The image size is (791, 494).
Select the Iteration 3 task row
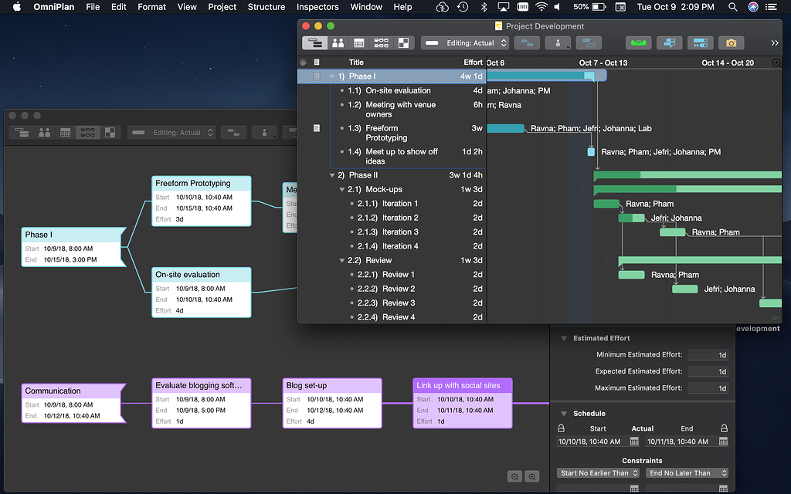[x=392, y=232]
